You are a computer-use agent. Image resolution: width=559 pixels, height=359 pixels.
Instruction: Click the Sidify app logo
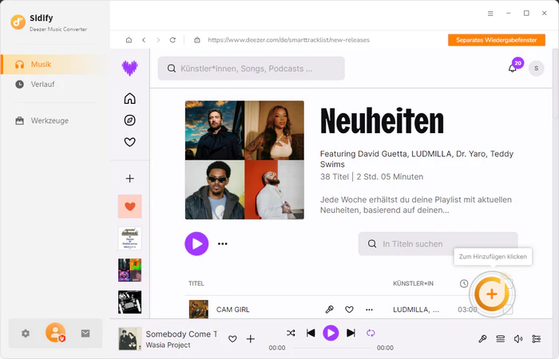[18, 22]
